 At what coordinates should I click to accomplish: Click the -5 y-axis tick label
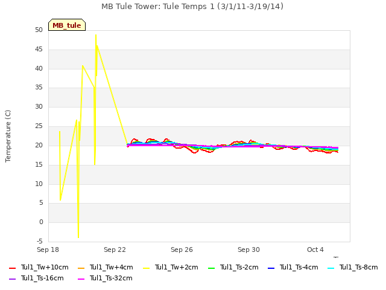click(x=40, y=241)
